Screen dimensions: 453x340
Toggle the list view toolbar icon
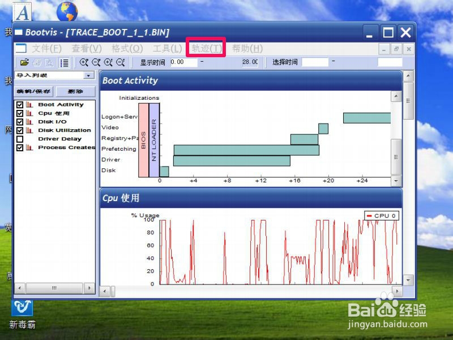click(x=64, y=62)
